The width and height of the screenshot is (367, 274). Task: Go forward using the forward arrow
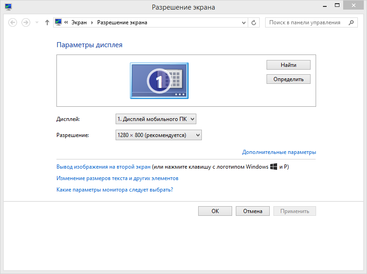(26, 22)
